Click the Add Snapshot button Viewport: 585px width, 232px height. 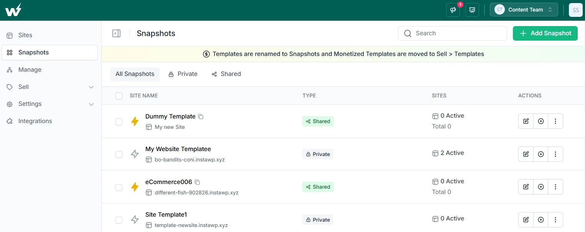[545, 33]
